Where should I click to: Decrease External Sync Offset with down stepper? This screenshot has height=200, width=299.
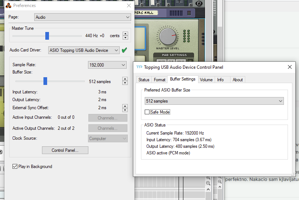(125, 110)
